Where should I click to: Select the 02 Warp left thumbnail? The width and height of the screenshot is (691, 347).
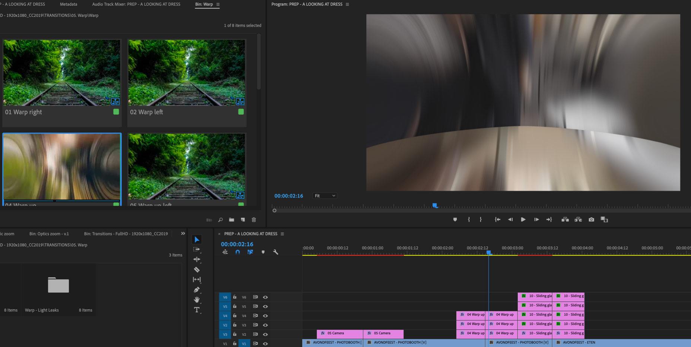187,73
